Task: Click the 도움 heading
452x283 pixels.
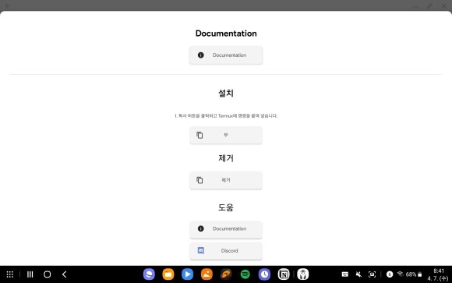Action: (x=226, y=207)
